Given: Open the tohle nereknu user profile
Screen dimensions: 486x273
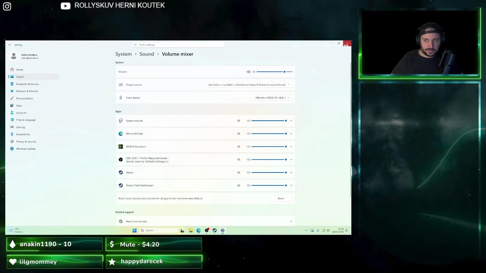Looking at the screenshot, I should point(25,56).
